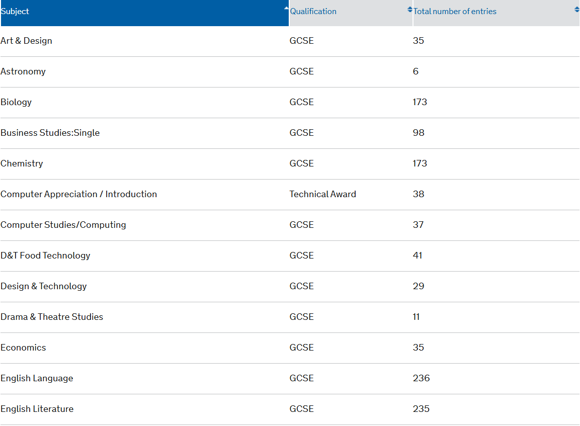Click the sort arrows icon beside Total number of entries

tap(576, 10)
